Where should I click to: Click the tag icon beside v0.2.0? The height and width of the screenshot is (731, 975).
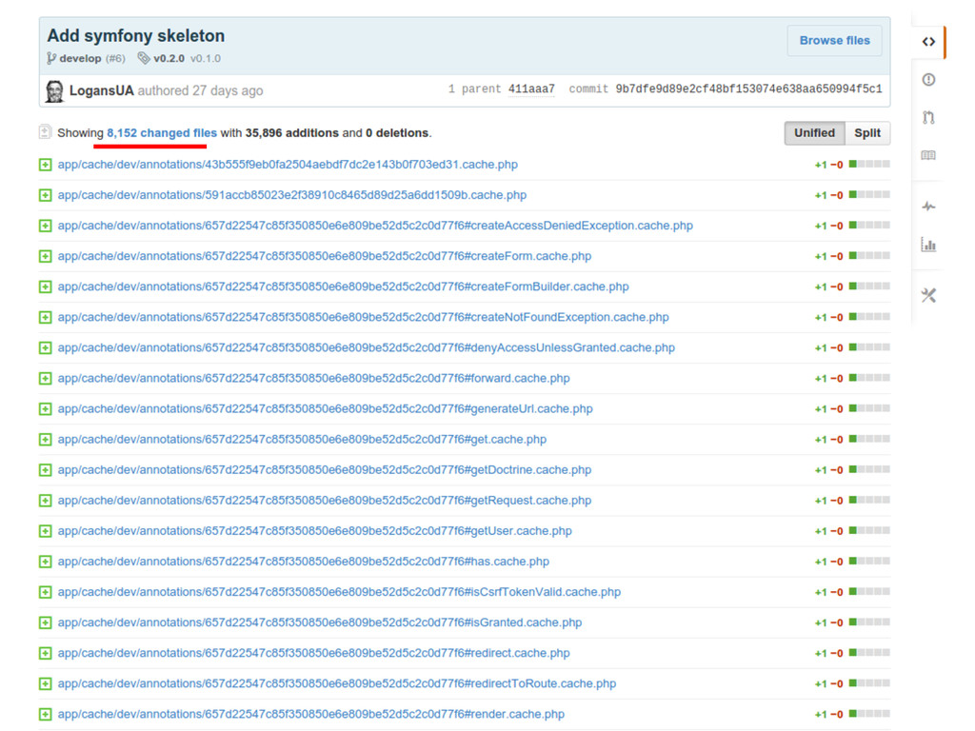(144, 58)
